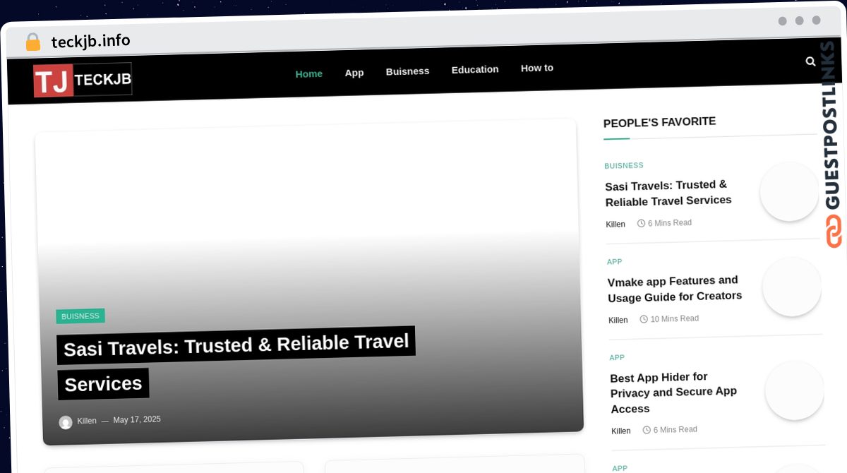Open the How to menu item
Image resolution: width=847 pixels, height=473 pixels.
[x=537, y=68]
